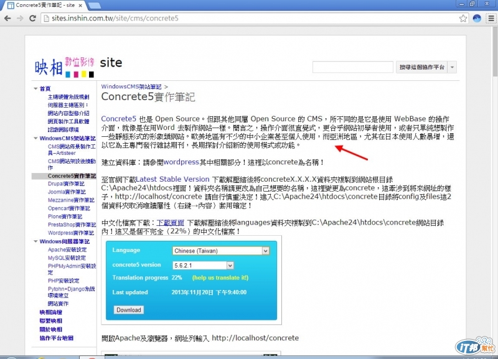
Task: Open PHP安裝設定 in sidebar
Action: point(63,281)
